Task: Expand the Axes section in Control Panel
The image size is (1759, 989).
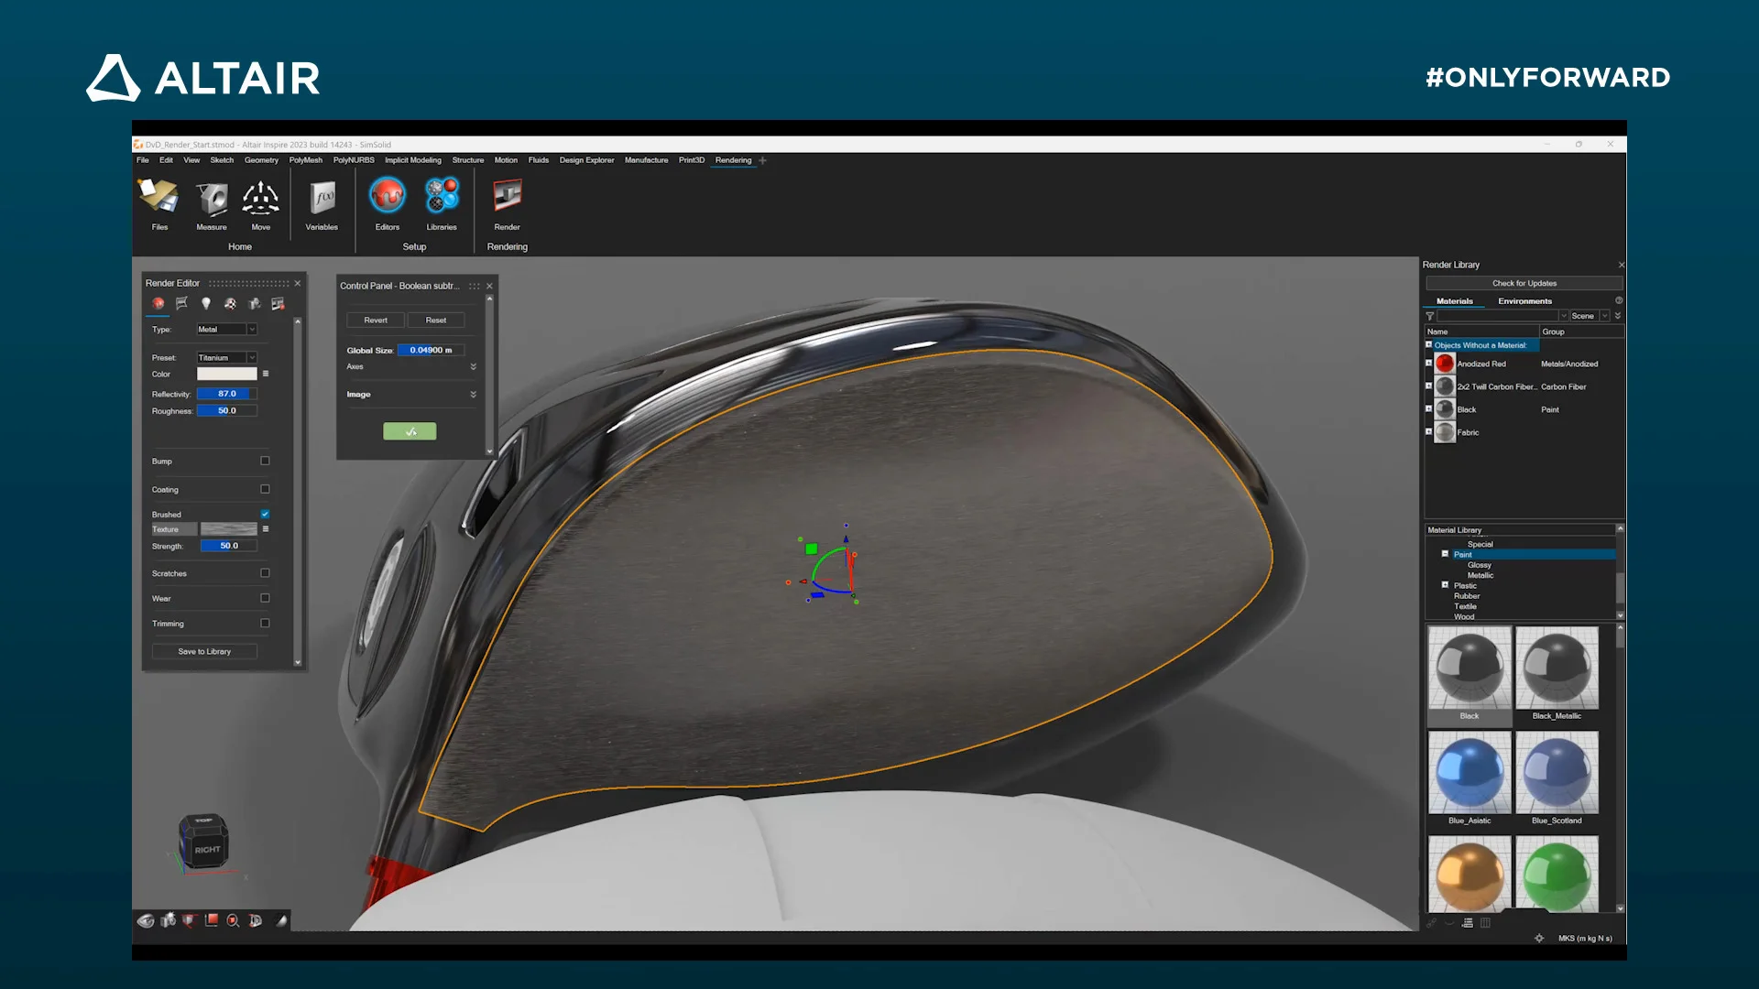Action: [474, 366]
